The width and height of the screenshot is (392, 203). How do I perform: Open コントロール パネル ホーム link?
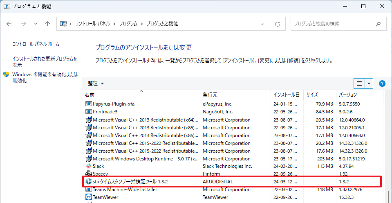[x=36, y=44]
